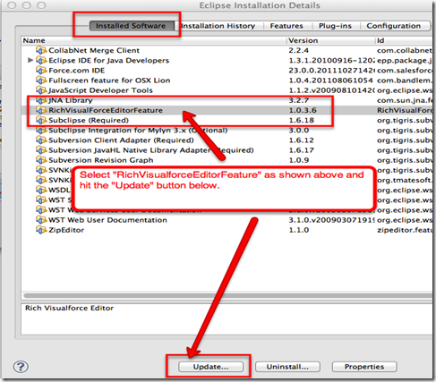
Task: Expand Eclipse IDE for Java Developers entry
Action: pos(30,60)
